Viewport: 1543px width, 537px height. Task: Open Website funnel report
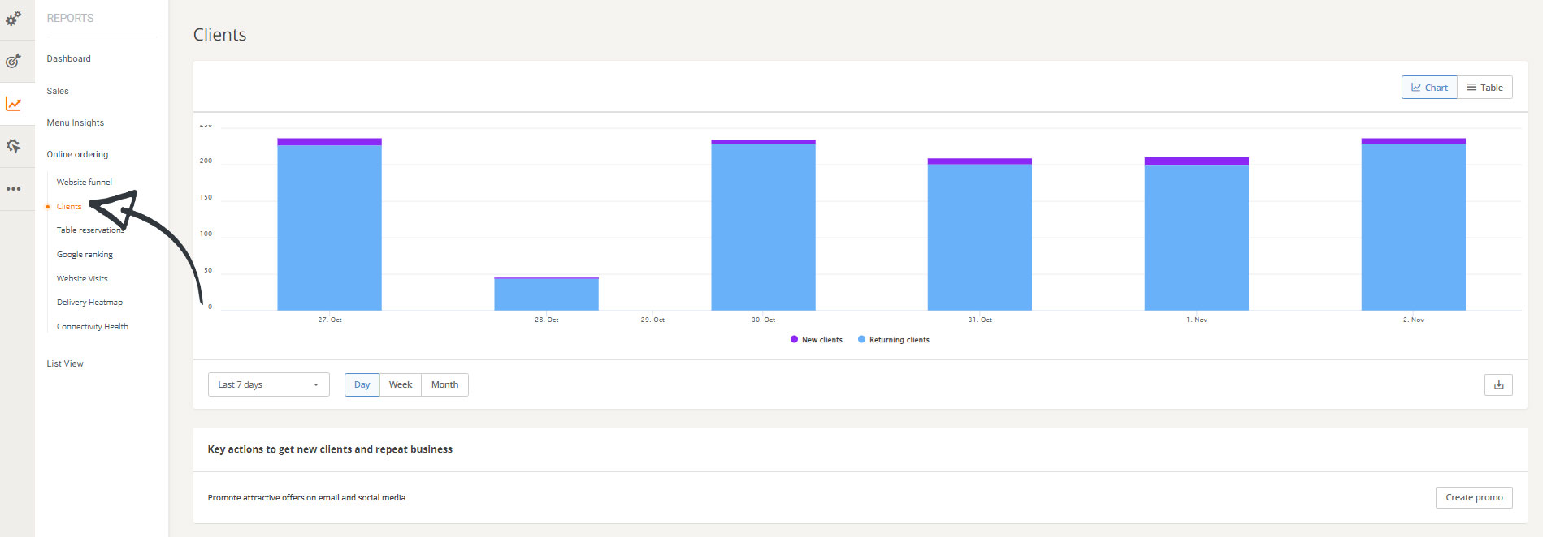[x=84, y=183]
